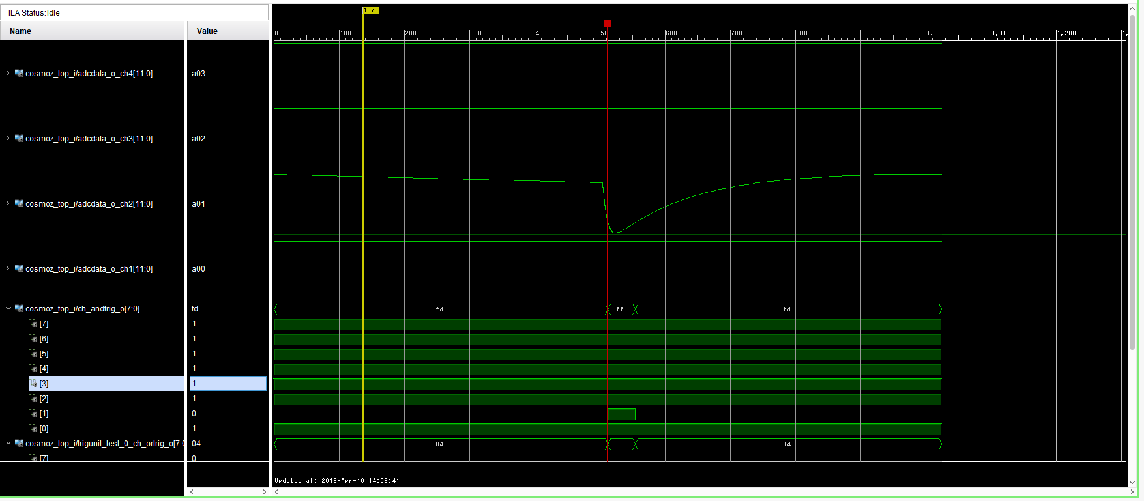Image resolution: width=1144 pixels, height=501 pixels.
Task: Select the red trigger marker at sample 500
Action: (x=608, y=23)
